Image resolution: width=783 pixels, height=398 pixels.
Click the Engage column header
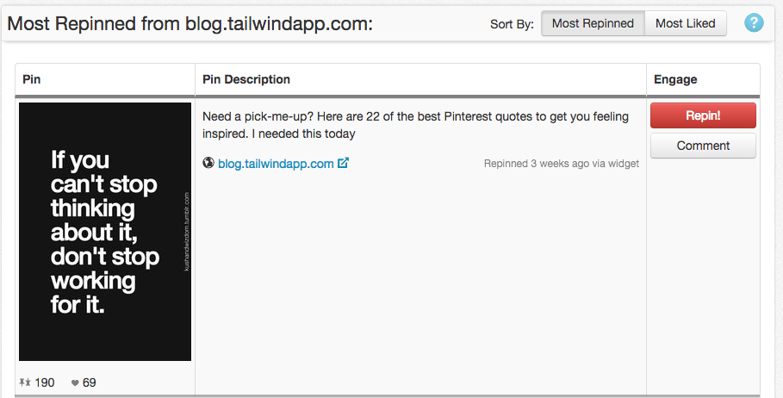675,79
